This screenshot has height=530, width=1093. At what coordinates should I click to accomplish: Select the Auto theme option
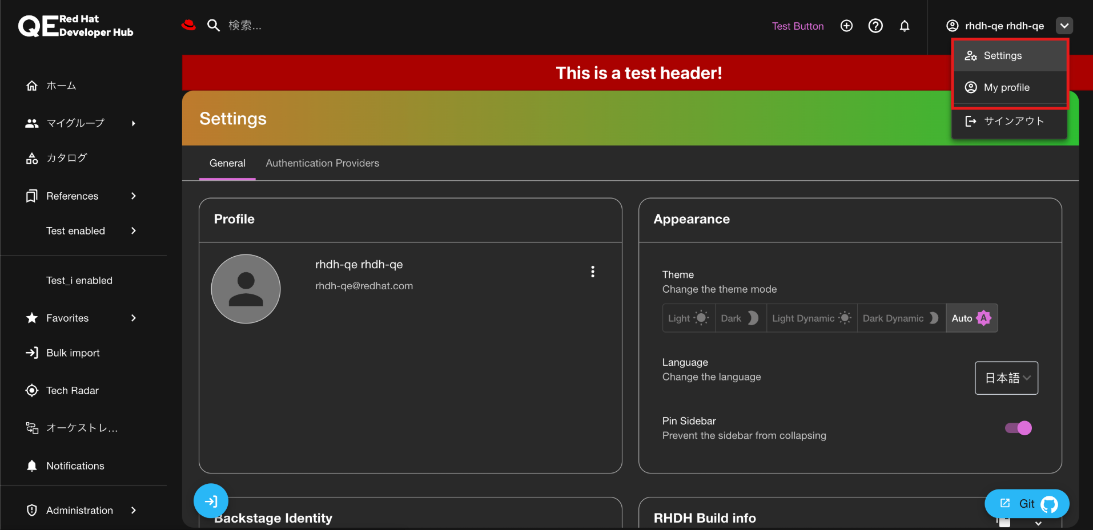pyautogui.click(x=971, y=318)
